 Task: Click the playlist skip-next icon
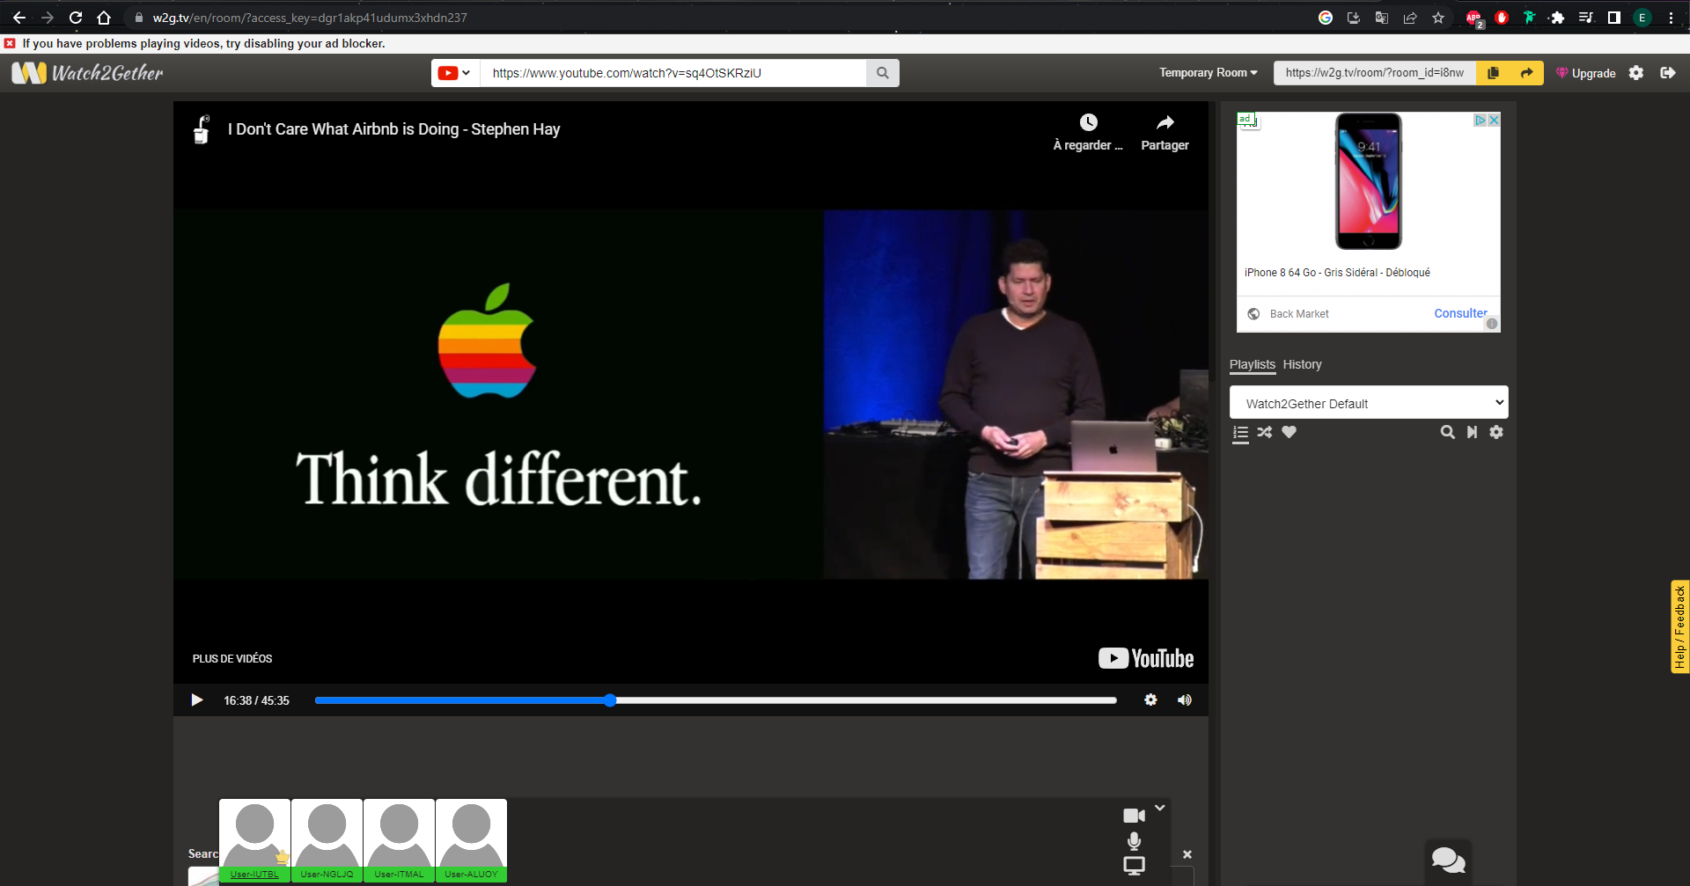[1472, 432]
